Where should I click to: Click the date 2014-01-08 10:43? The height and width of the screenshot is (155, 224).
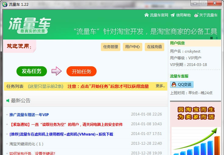(x=146, y=124)
